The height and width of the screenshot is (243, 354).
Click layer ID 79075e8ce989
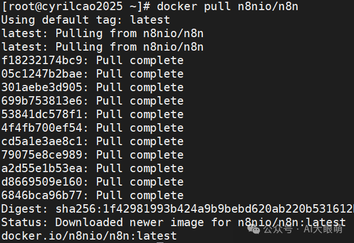tap(45, 155)
